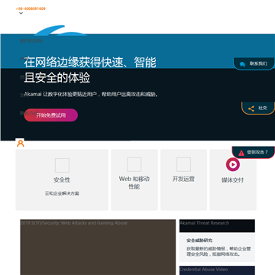Click the 开始免费试用 button
The width and height of the screenshot is (275, 275).
pos(51,115)
